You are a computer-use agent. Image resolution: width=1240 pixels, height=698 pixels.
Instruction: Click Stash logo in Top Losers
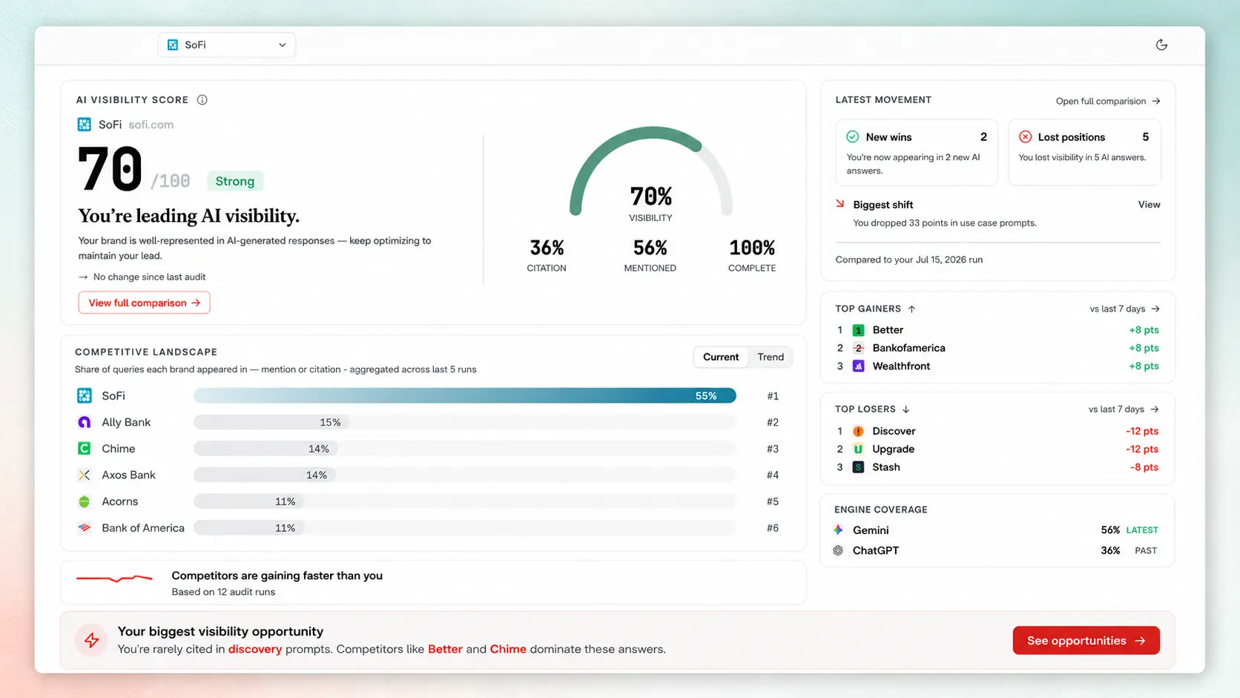[858, 467]
